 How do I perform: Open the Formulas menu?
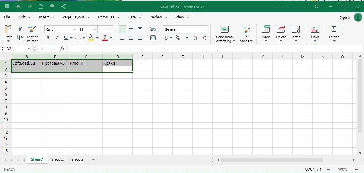coord(109,17)
